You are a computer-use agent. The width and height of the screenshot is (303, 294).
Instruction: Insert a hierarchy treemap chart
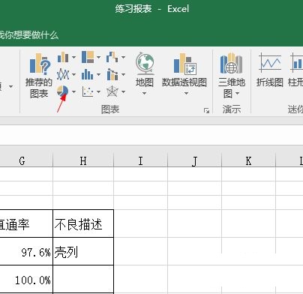click(88, 57)
